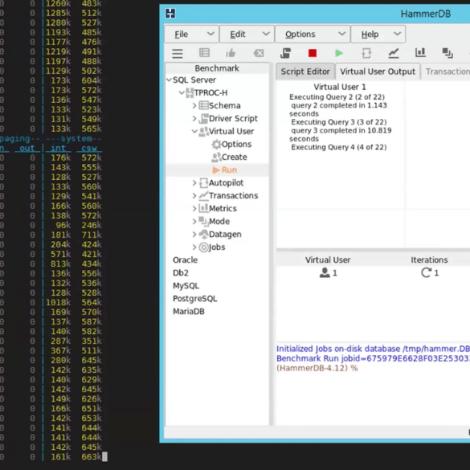
Task: Click the clear/backspace toolbar icon
Action: [259, 53]
